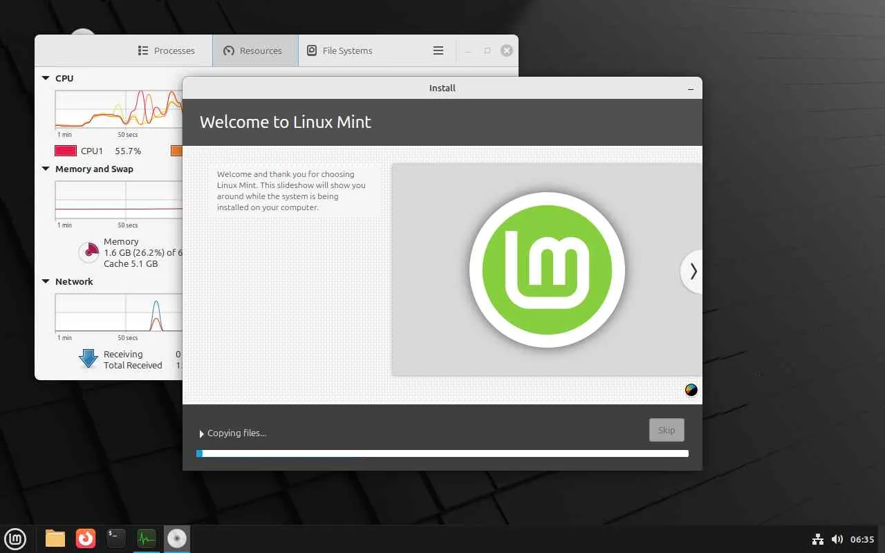Collapse the Memory and Swap section
Screen dimensions: 885x553
pyautogui.click(x=46, y=169)
